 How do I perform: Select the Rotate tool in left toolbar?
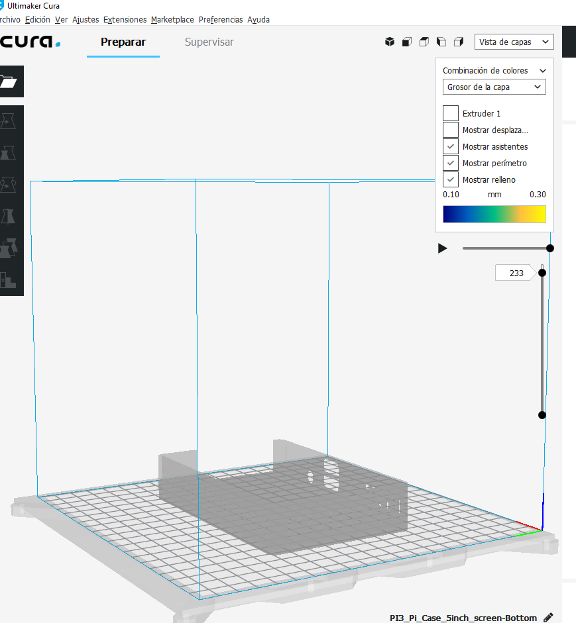point(9,185)
